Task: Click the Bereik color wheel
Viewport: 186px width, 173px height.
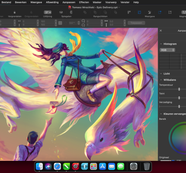Action: point(177,138)
